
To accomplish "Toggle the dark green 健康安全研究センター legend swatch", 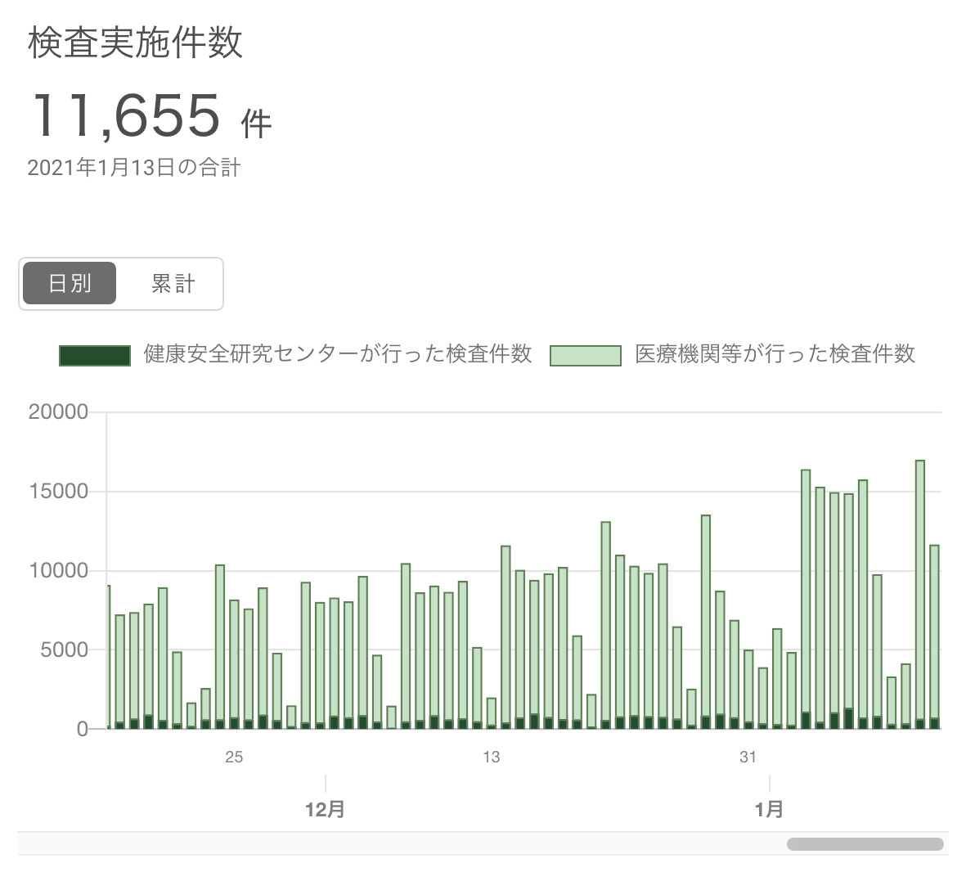I will tap(95, 355).
